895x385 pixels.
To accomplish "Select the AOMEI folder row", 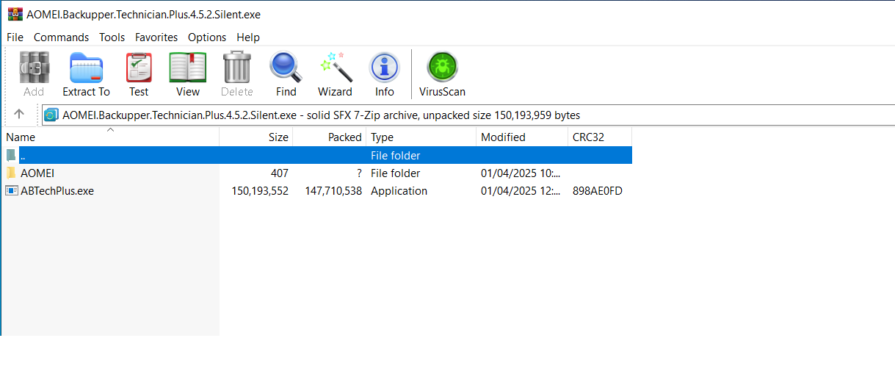I will click(316, 173).
